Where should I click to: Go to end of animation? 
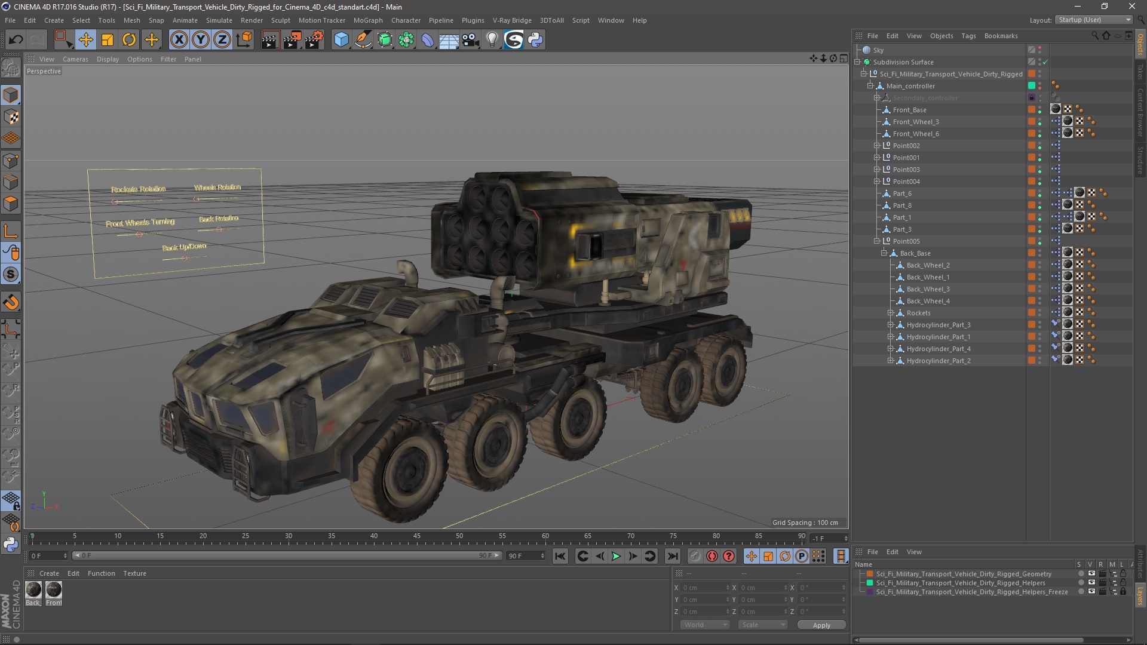673,556
